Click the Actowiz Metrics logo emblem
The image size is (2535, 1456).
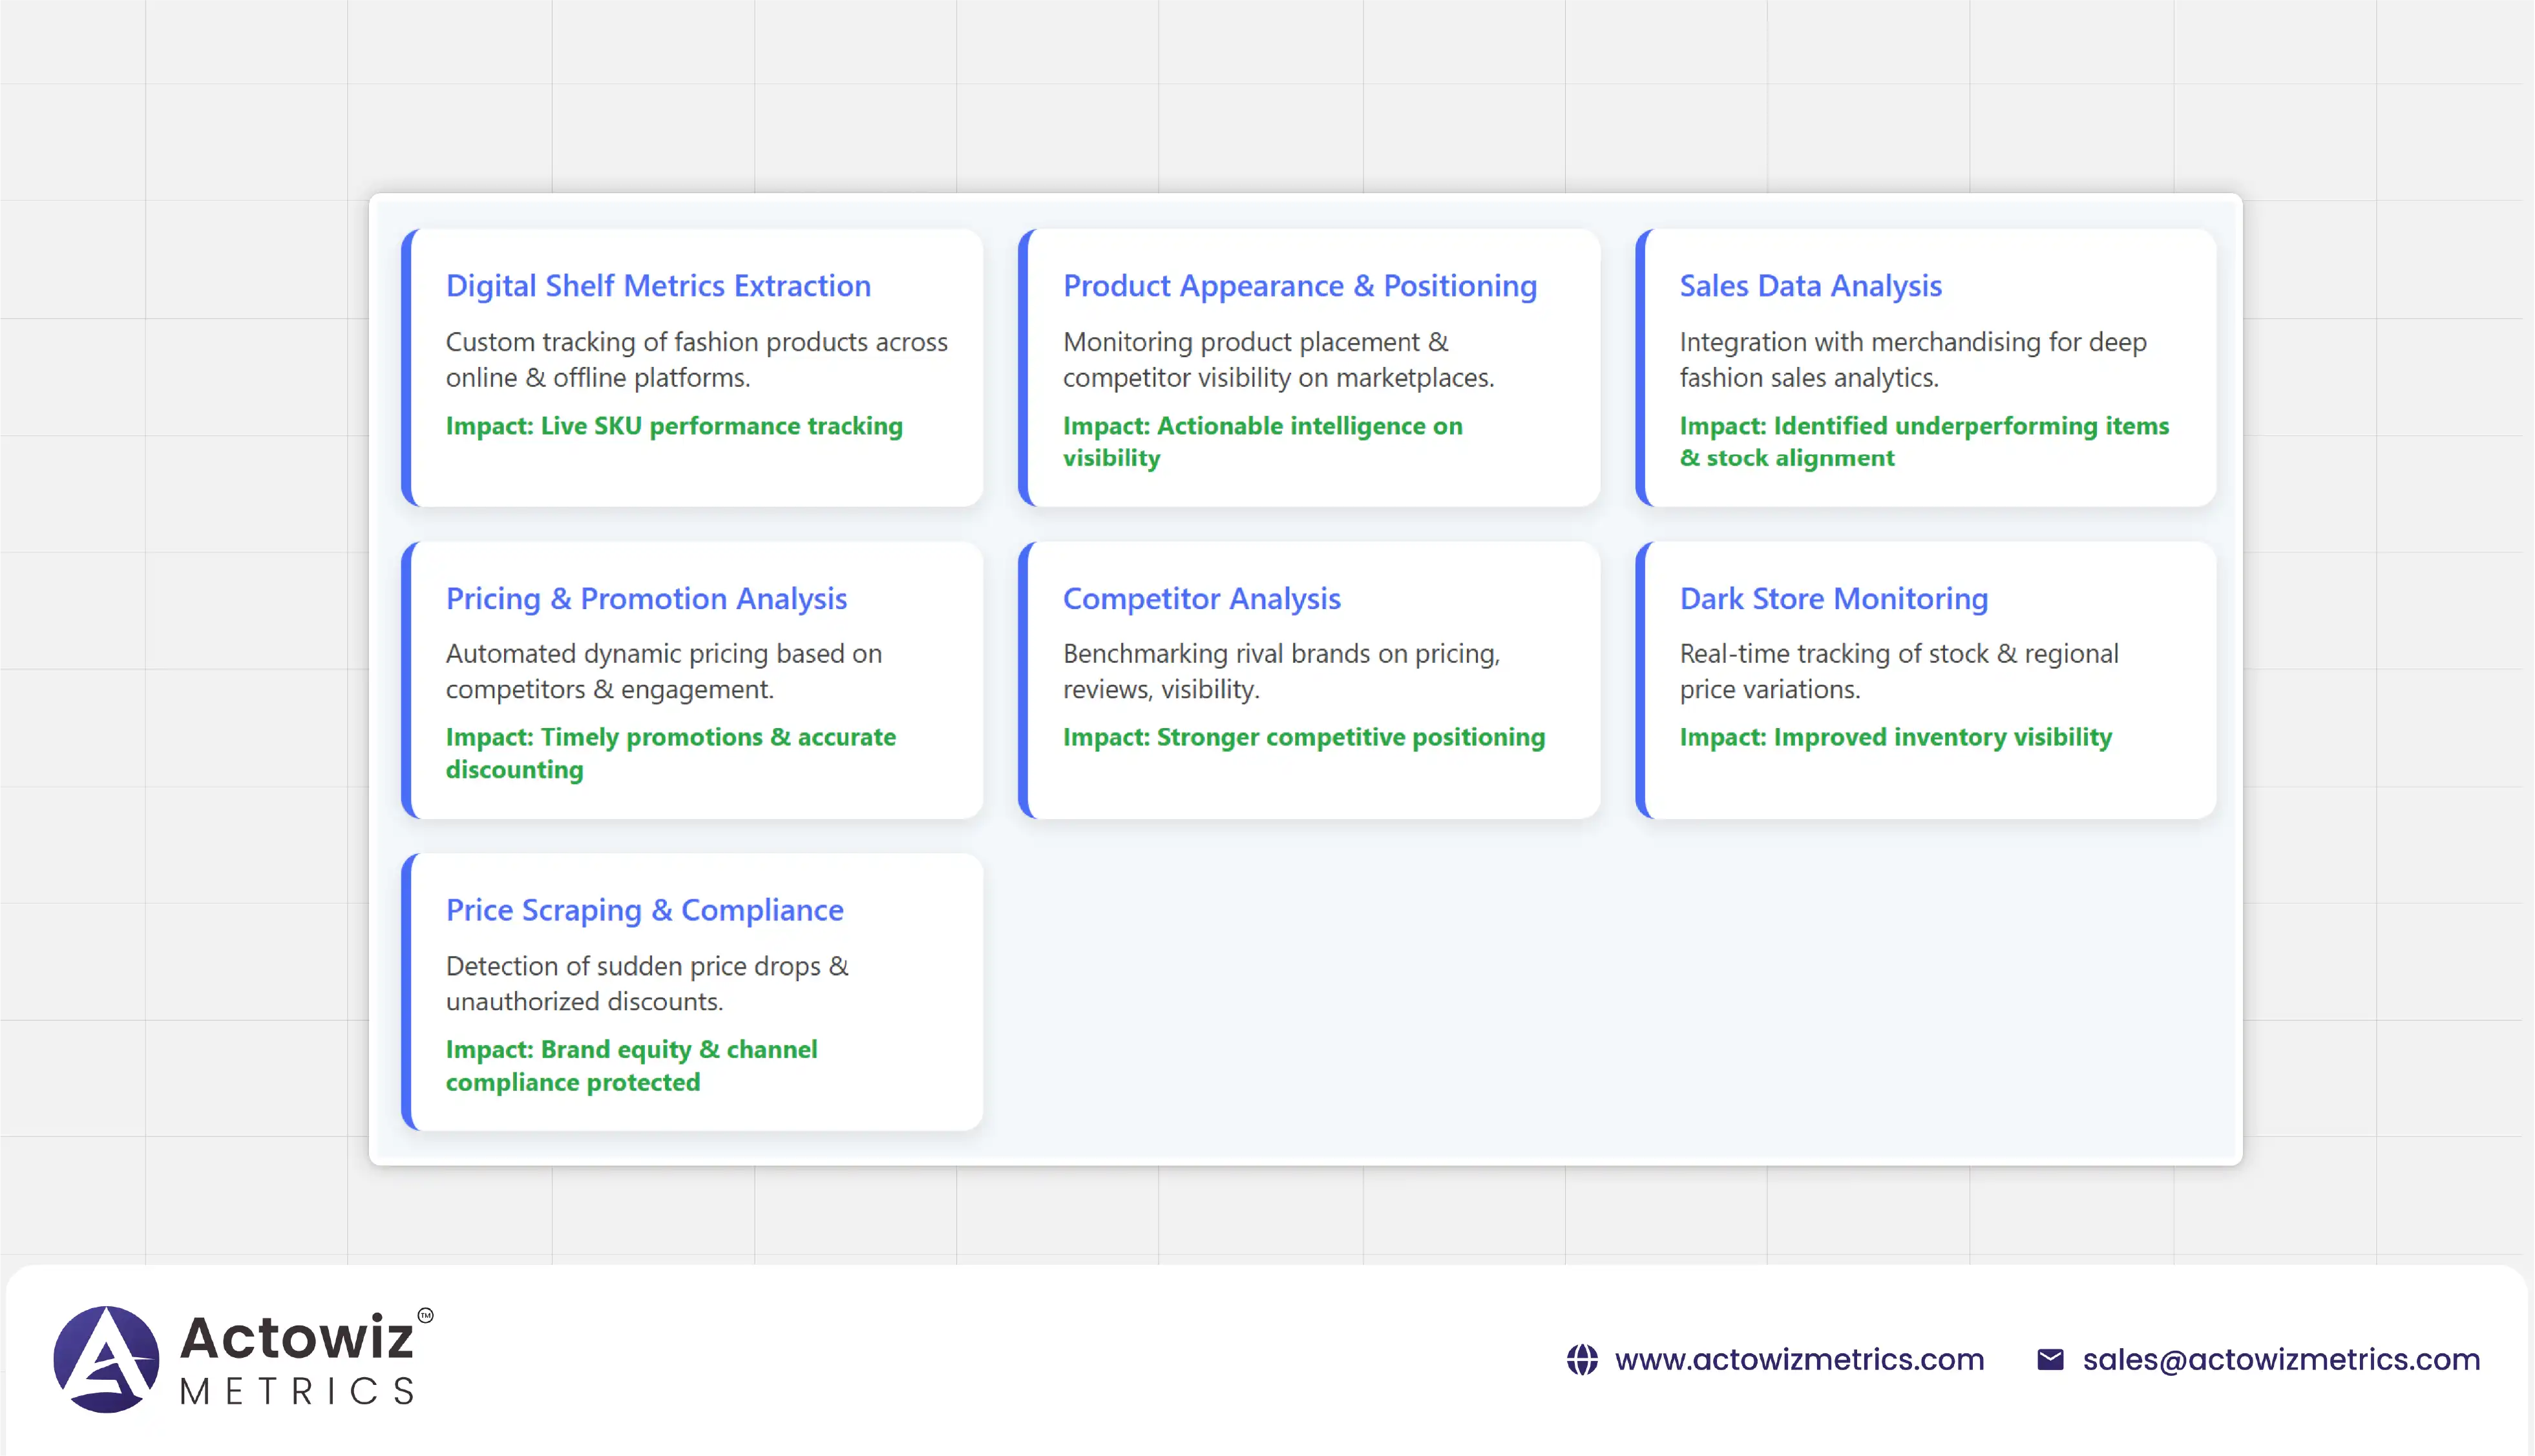106,1359
